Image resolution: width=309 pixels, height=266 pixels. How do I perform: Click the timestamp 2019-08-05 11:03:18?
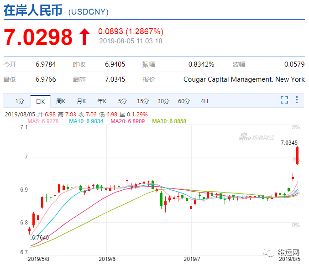[x=131, y=41]
